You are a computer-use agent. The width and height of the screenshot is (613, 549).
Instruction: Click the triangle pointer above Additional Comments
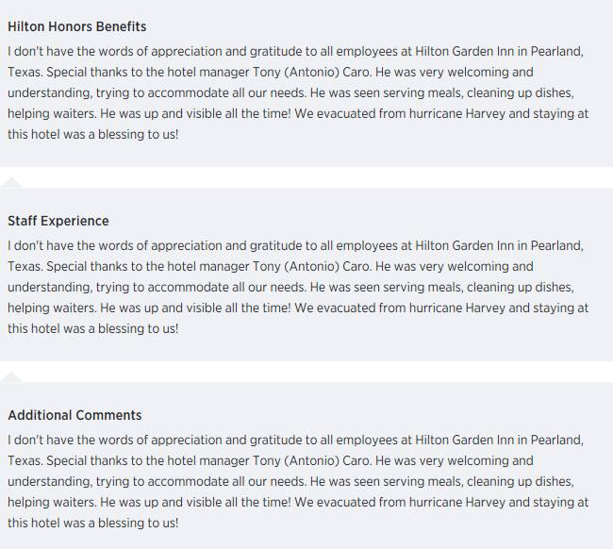pyautogui.click(x=11, y=377)
